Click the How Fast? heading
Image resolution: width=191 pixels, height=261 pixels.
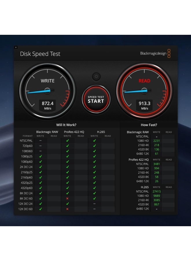pos(149,125)
